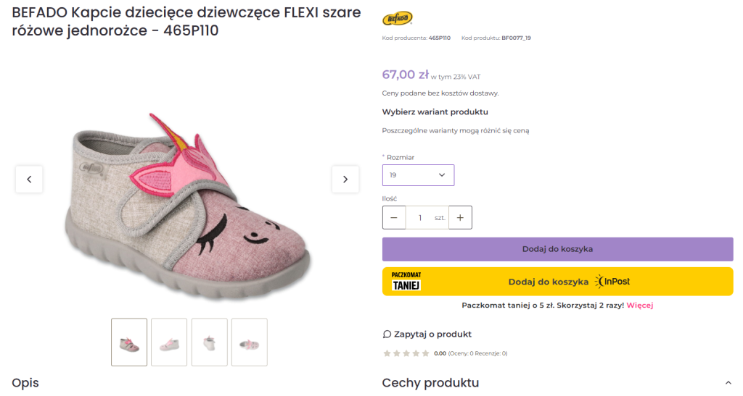Select the fourth product thumbnail
743x396 pixels.
point(249,342)
